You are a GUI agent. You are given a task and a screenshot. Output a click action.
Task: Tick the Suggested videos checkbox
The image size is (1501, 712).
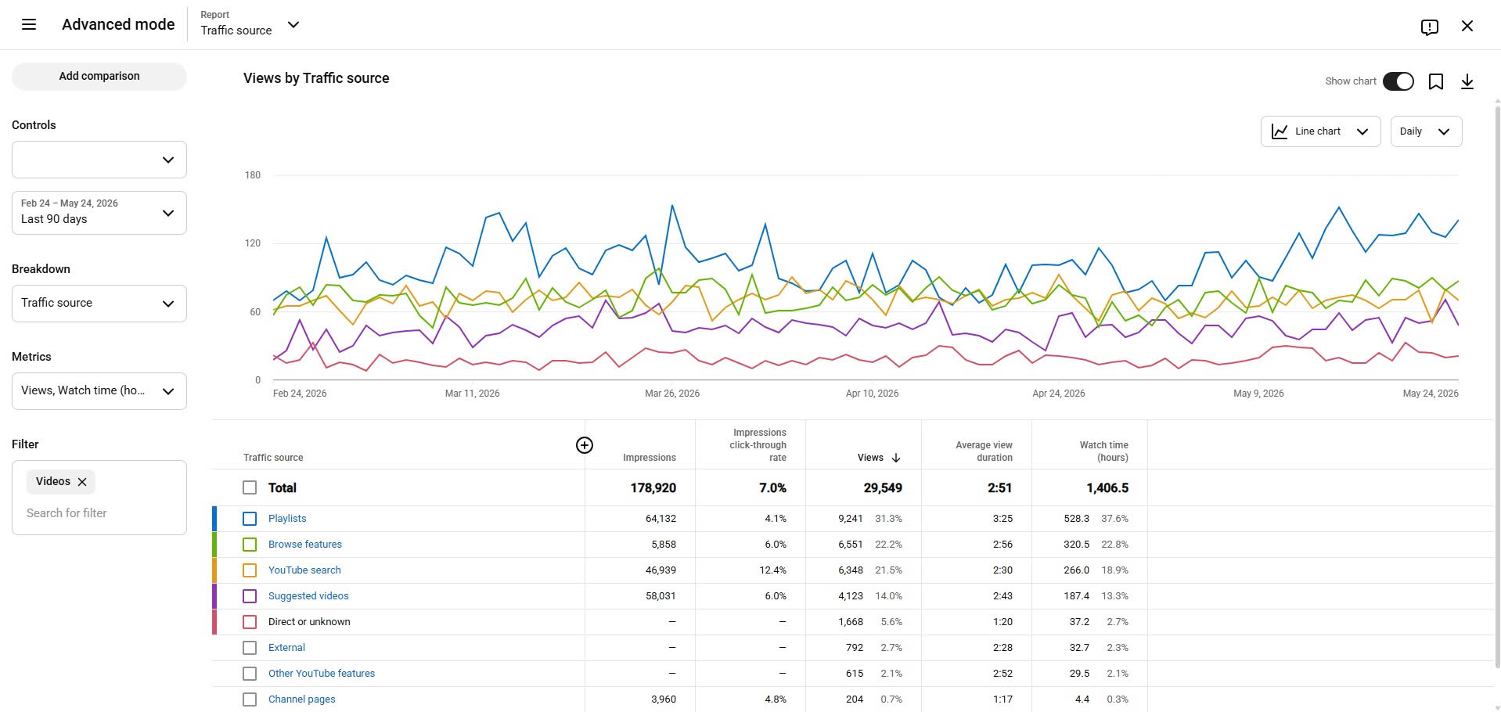pyautogui.click(x=250, y=596)
